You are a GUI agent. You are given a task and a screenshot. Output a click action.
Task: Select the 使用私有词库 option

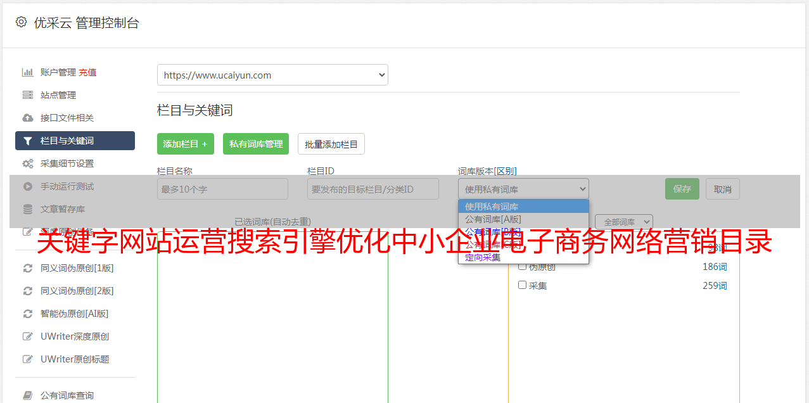click(x=523, y=207)
